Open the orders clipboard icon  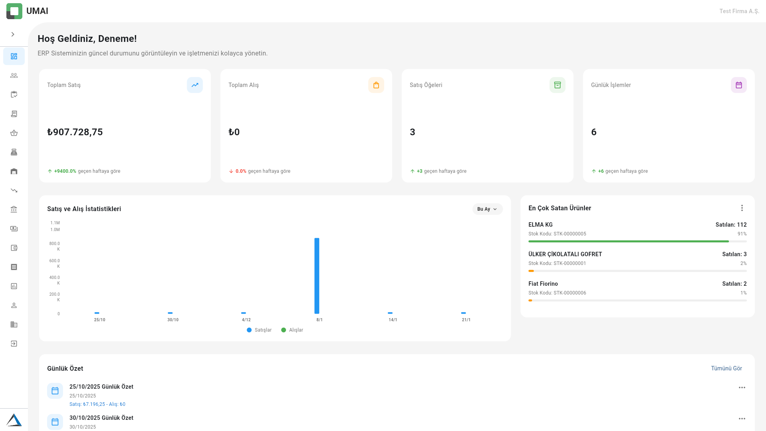click(14, 94)
